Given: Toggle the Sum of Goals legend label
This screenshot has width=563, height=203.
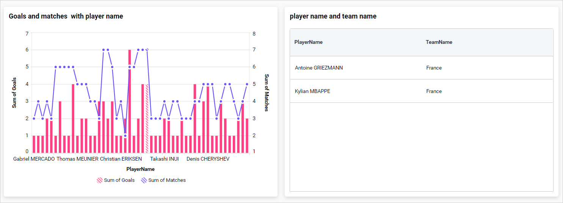Looking at the screenshot, I should (x=119, y=180).
